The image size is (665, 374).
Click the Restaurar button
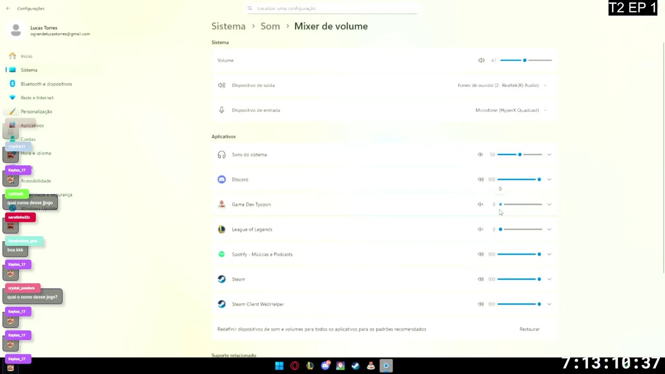529,329
